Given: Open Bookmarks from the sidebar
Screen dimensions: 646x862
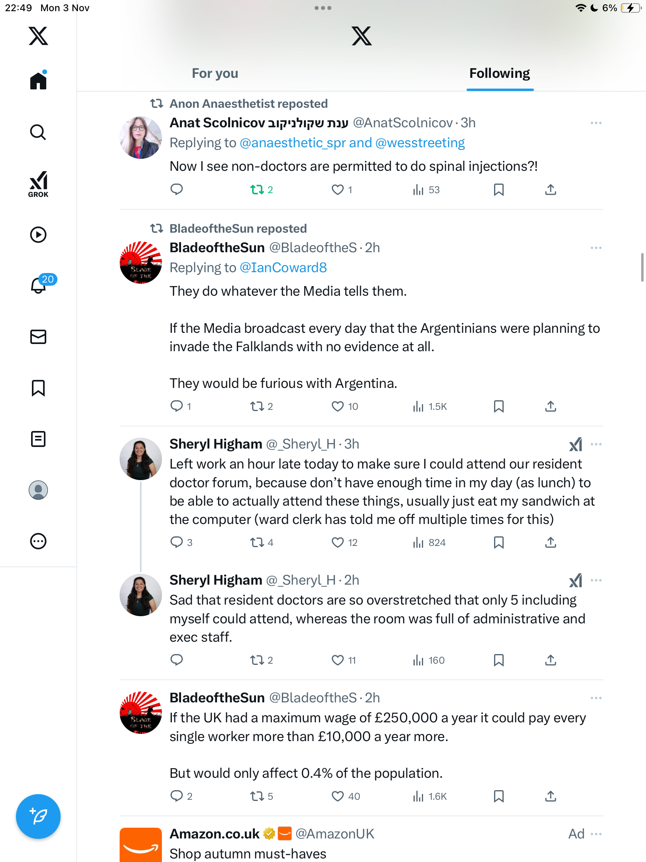Looking at the screenshot, I should (x=38, y=388).
